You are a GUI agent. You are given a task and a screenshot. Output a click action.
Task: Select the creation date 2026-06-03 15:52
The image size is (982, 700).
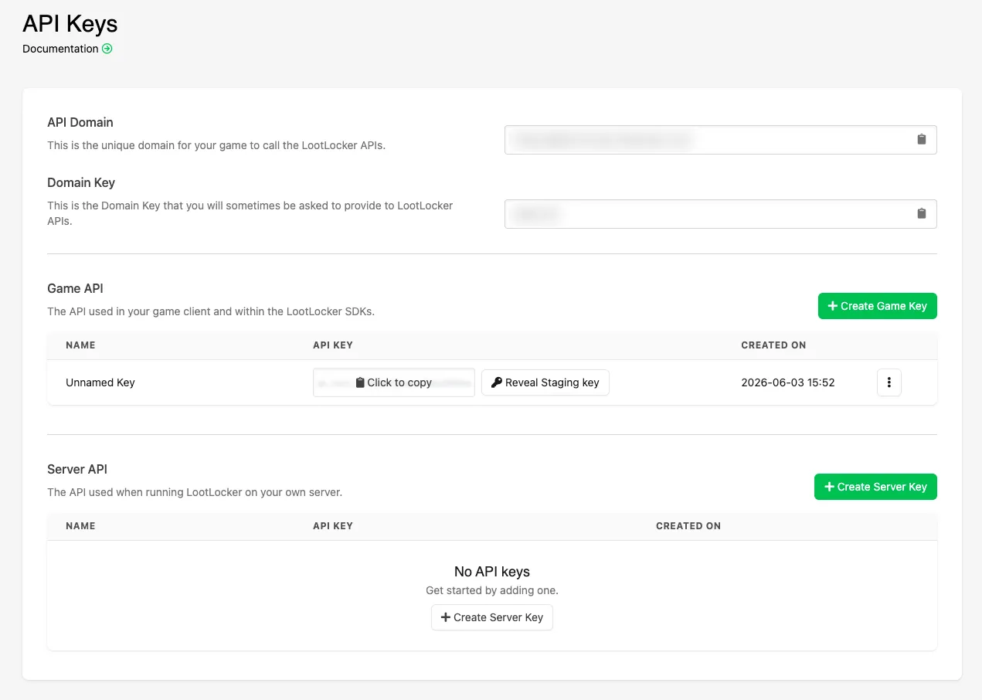788,382
